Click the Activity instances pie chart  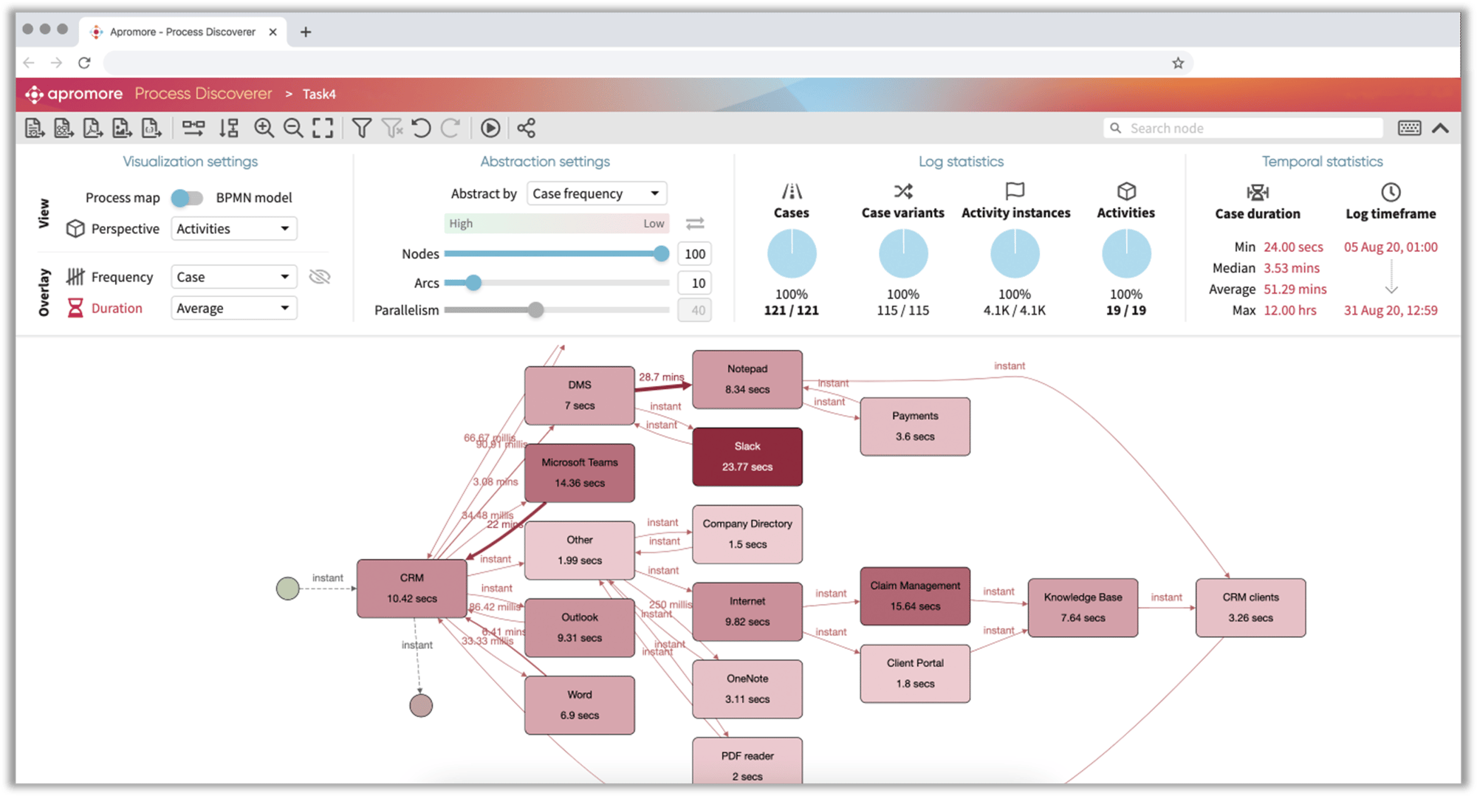tap(1015, 253)
